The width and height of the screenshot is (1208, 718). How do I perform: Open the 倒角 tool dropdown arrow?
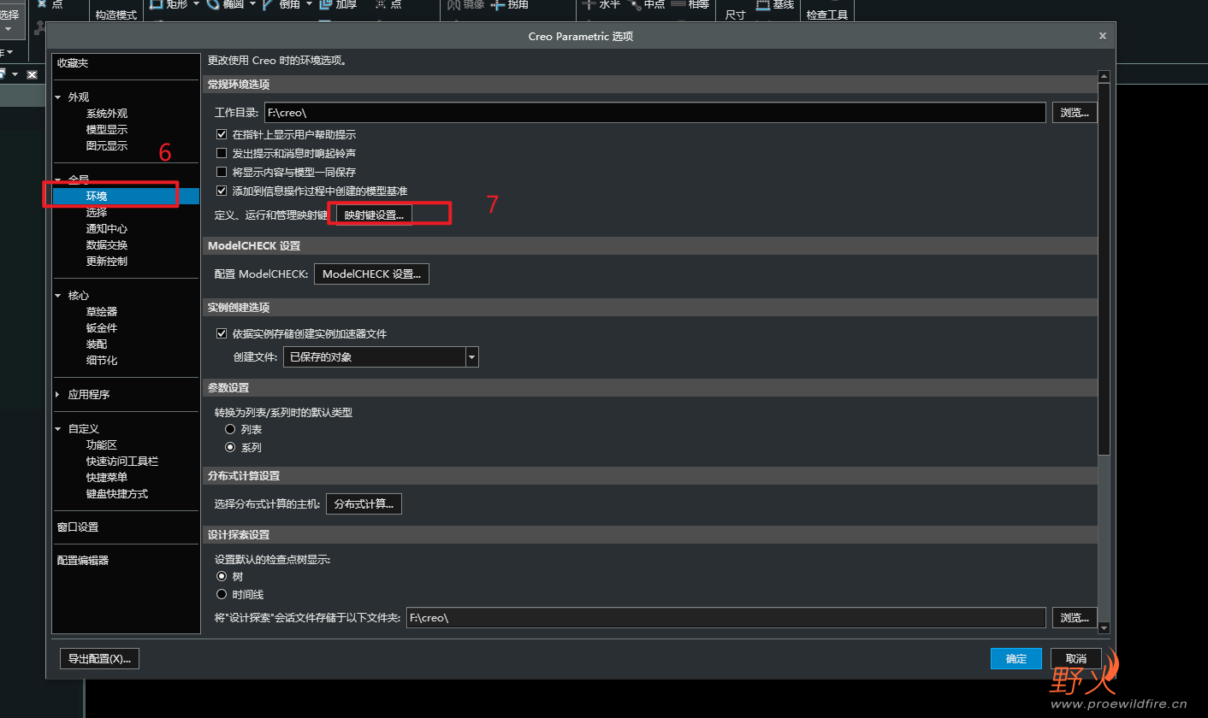click(x=309, y=4)
